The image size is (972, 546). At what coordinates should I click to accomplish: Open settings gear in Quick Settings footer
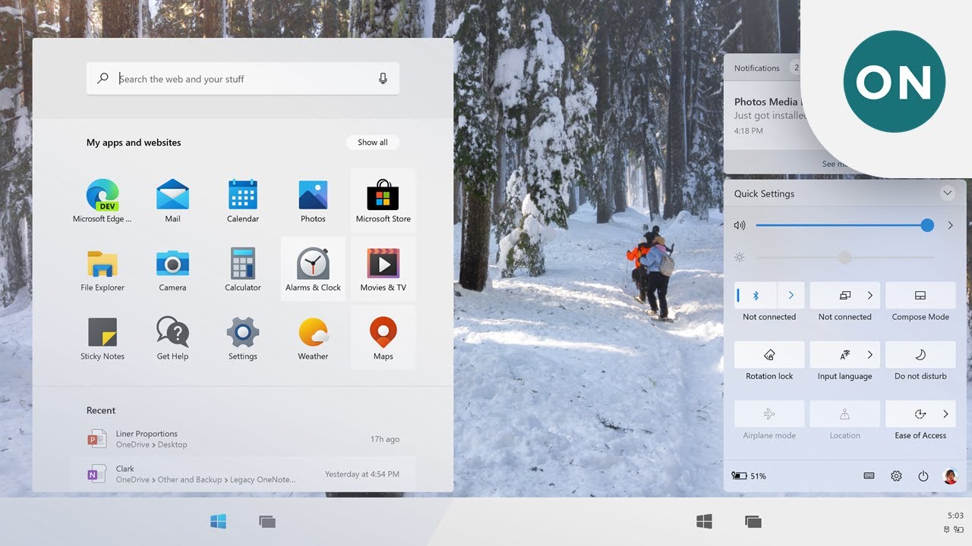click(896, 476)
